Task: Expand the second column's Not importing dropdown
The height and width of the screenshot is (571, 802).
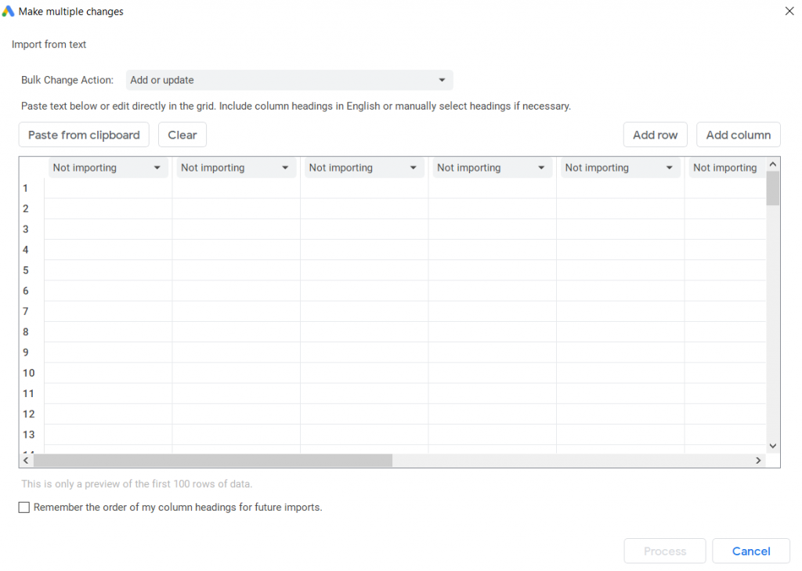Action: (x=237, y=168)
